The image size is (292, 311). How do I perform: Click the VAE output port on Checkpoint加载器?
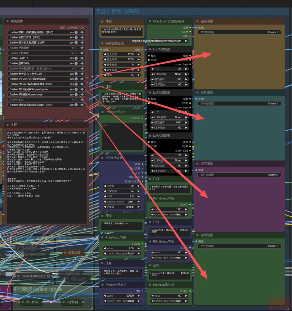(x=190, y=36)
